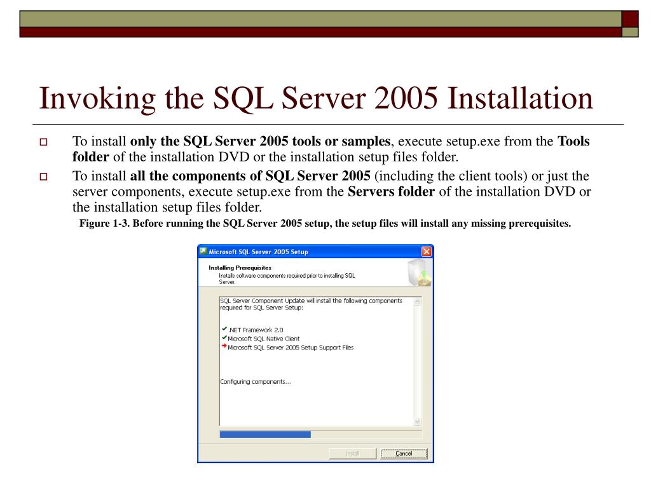Click the 'Configuring components...' status text
The height and width of the screenshot is (488, 651).
click(x=256, y=382)
